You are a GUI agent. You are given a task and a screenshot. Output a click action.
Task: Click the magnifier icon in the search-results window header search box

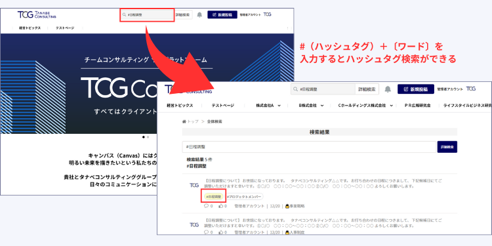295,89
